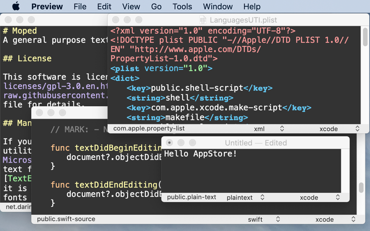Image resolution: width=370 pixels, height=231 pixels.
Task: Open the Window menu
Action: point(218,6)
